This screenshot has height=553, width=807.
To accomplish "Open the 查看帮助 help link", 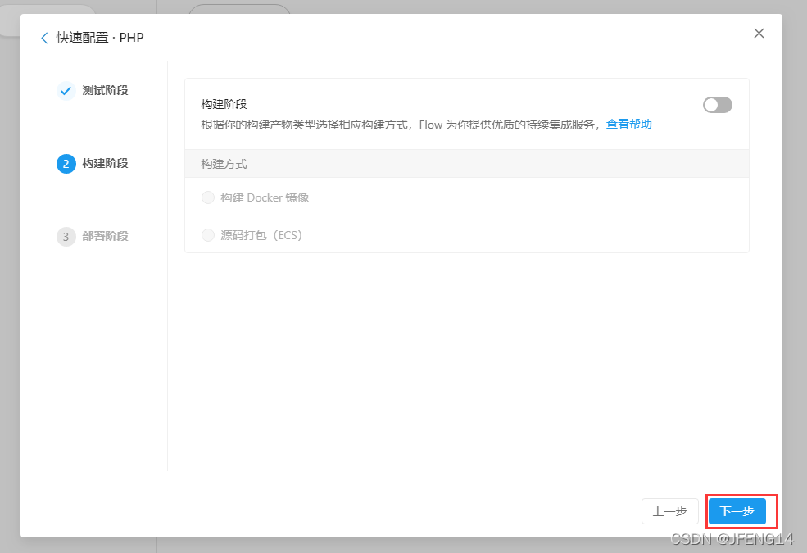I will pos(629,124).
